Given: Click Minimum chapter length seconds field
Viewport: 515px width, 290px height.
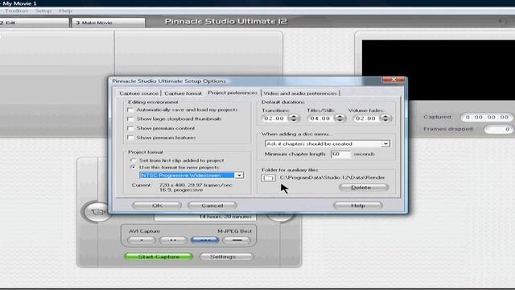Looking at the screenshot, I should pyautogui.click(x=340, y=154).
